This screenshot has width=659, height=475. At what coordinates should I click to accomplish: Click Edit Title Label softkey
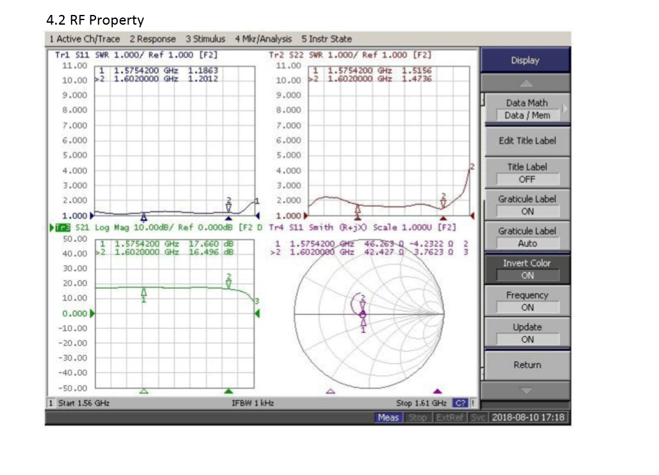click(x=527, y=141)
